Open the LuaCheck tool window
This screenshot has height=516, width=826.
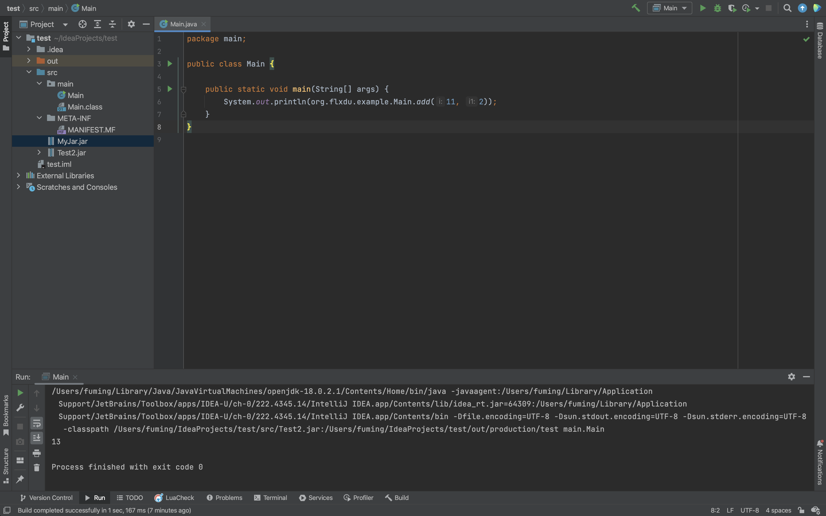(174, 498)
